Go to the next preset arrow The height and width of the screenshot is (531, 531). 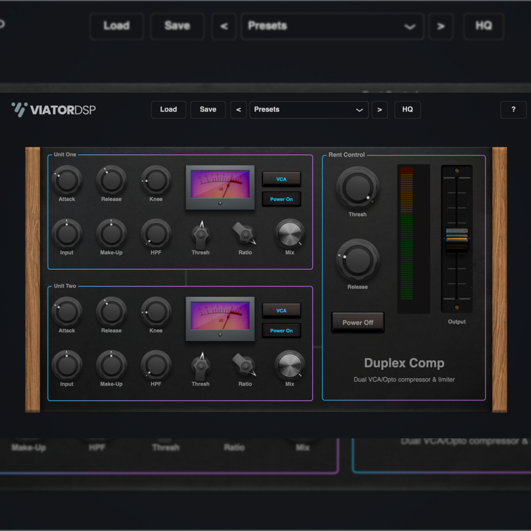(379, 110)
